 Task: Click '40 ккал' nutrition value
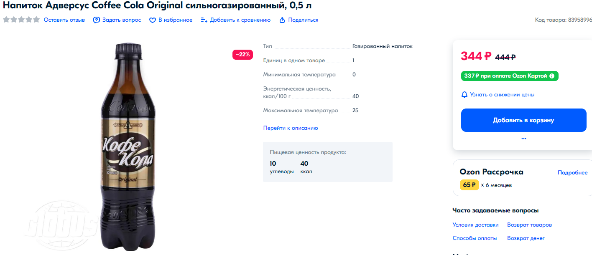pyautogui.click(x=306, y=167)
